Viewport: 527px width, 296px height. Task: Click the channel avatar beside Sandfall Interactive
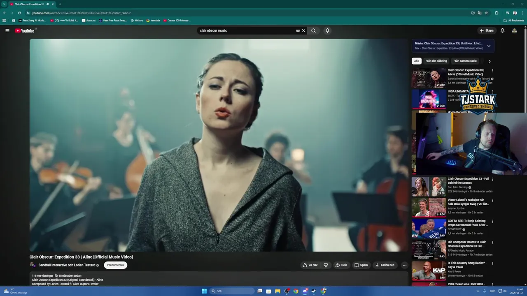(x=33, y=265)
